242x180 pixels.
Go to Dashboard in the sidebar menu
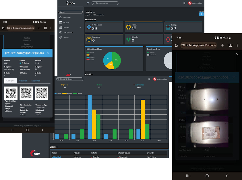pyautogui.click(x=67, y=17)
